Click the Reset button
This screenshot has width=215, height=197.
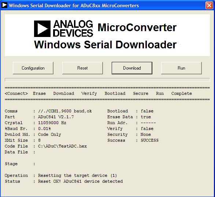(x=82, y=68)
